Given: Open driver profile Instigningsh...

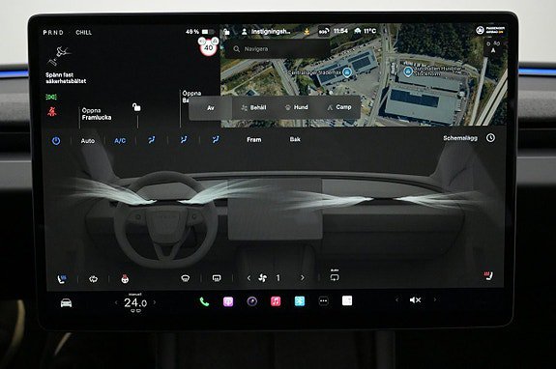Looking at the screenshot, I should pyautogui.click(x=266, y=32).
